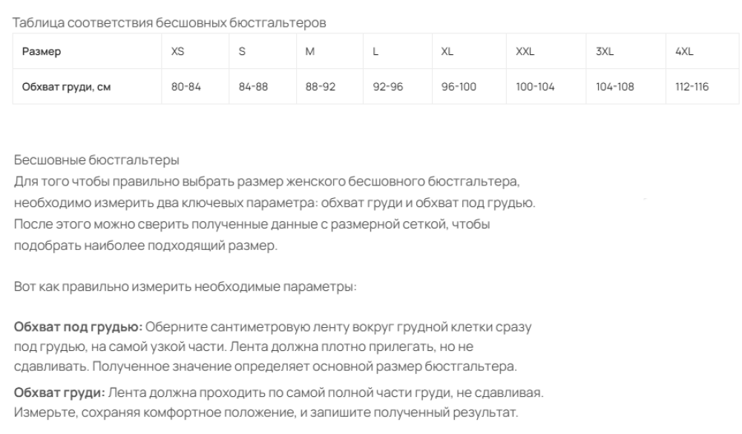Click the XL size header cell
This screenshot has width=742, height=434.
(x=469, y=51)
